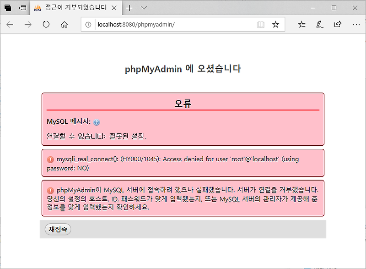Close the browser window
366x269 pixels.
355,8
